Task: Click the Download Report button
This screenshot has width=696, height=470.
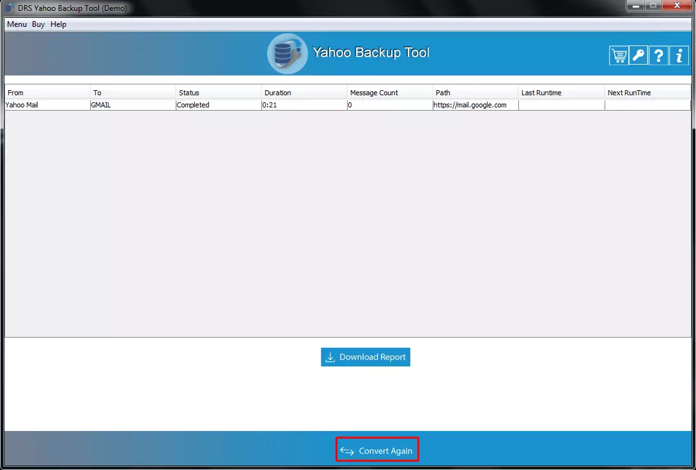Action: pos(366,357)
